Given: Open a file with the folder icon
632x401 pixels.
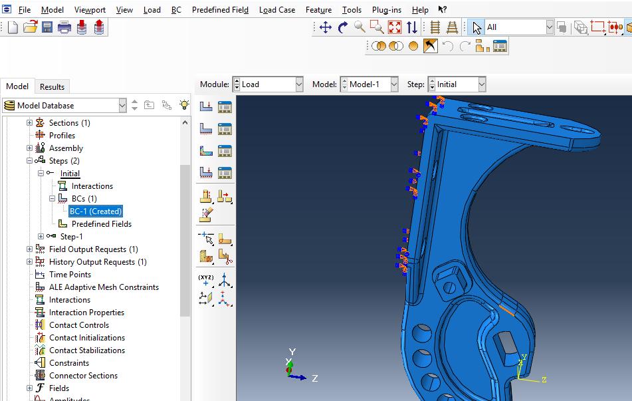Looking at the screenshot, I should tap(30, 27).
